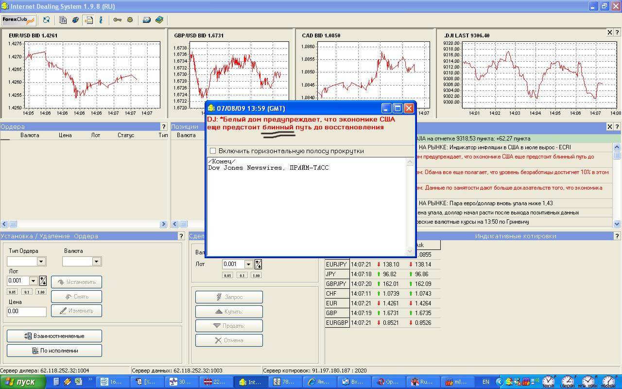Open help '?' in Ордера panel header
The height and width of the screenshot is (389, 622).
164,126
